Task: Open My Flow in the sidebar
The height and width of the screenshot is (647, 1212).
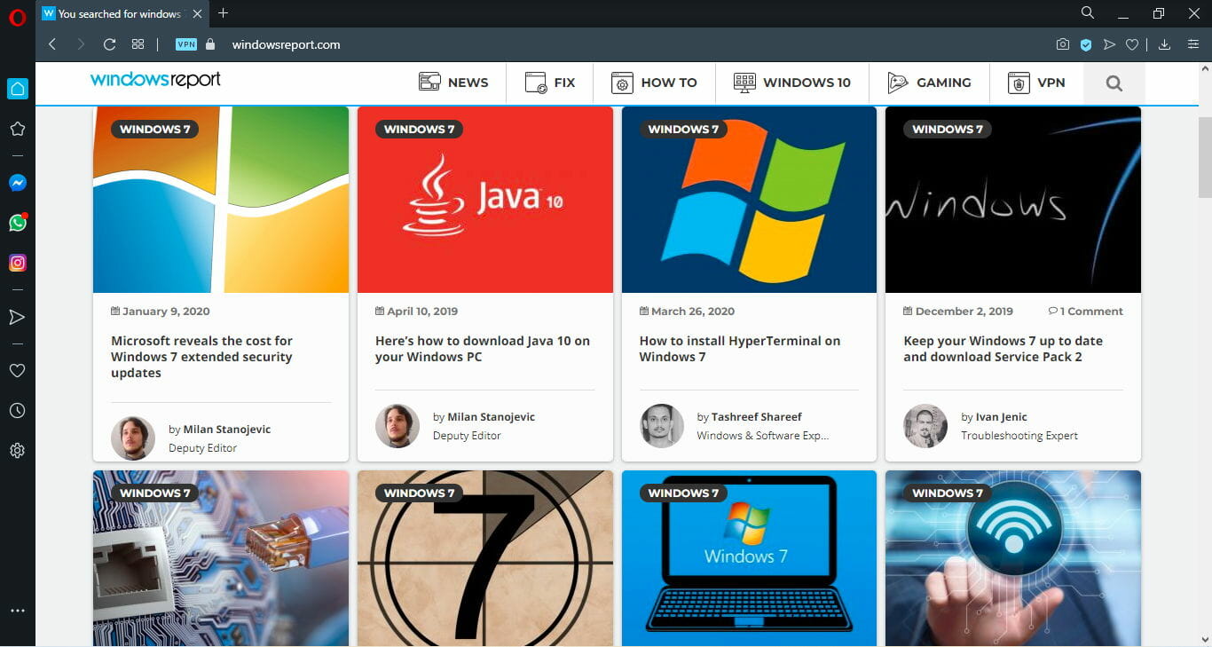Action: [x=17, y=317]
